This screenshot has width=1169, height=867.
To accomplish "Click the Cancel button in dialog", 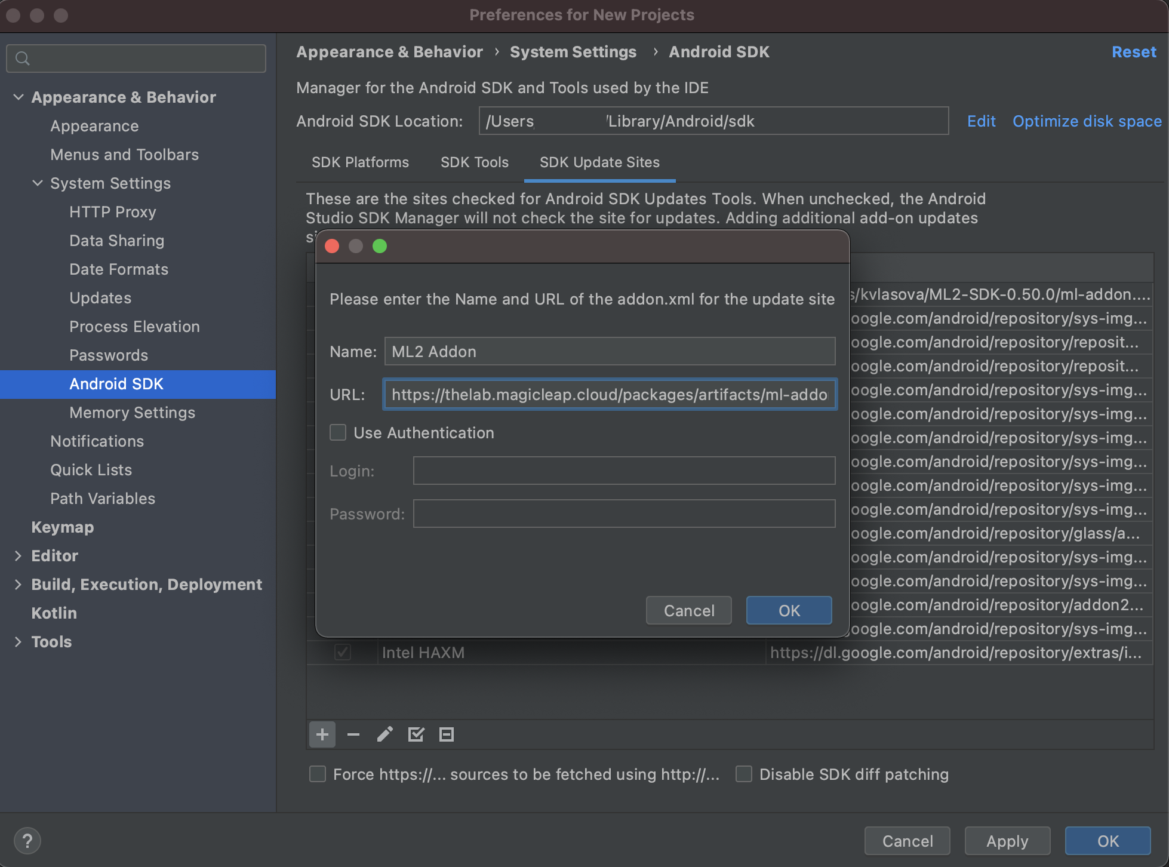I will (x=689, y=610).
